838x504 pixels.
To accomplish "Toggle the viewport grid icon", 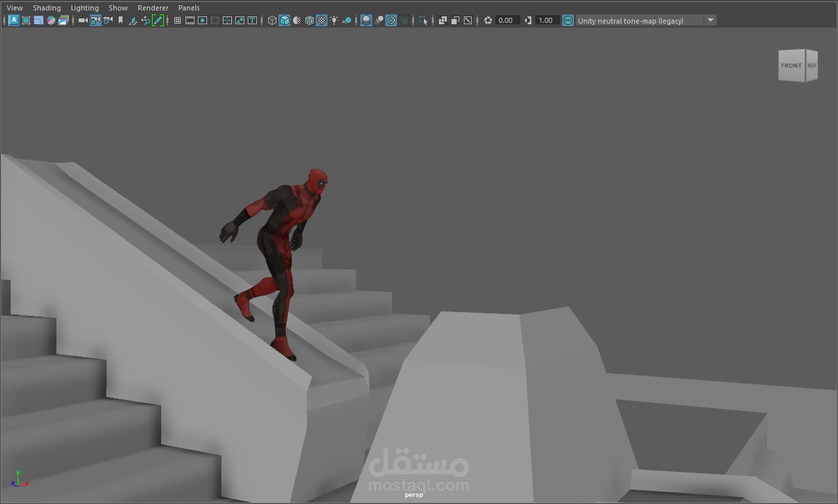I will [x=178, y=20].
